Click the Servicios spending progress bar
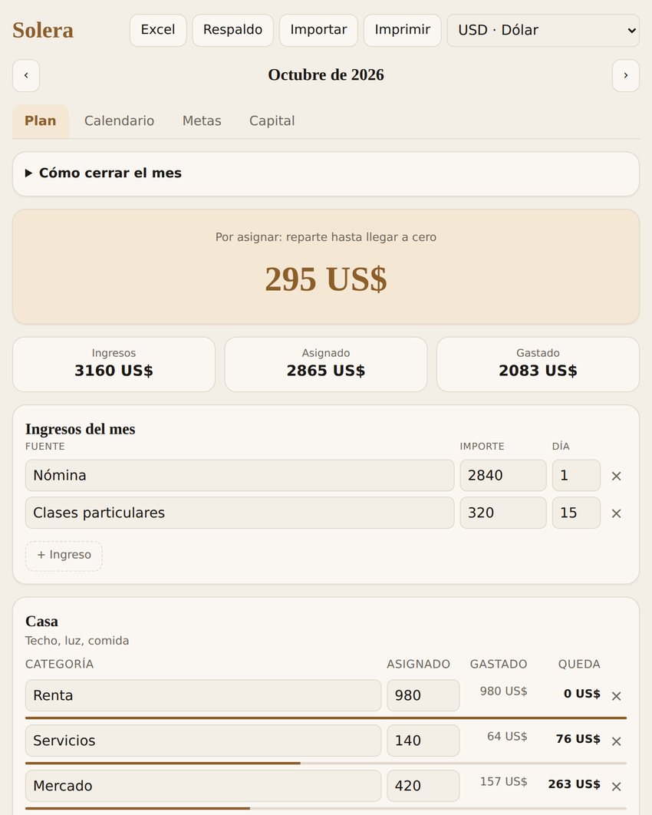652x815 pixels. pos(326,763)
